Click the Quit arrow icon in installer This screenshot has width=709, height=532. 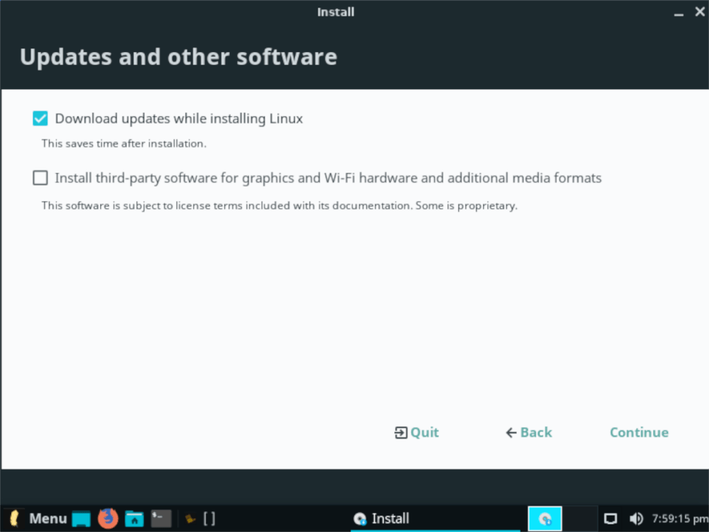point(400,432)
